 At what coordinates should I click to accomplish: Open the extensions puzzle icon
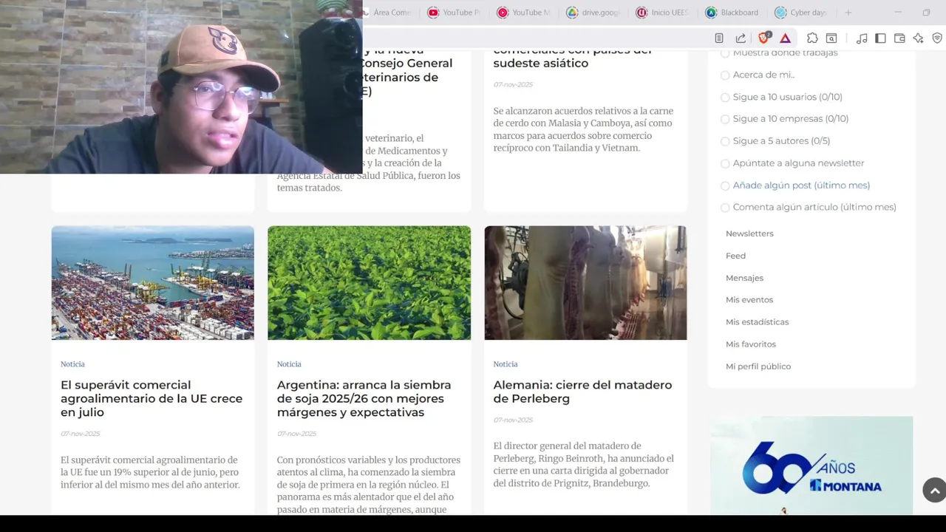pos(812,38)
